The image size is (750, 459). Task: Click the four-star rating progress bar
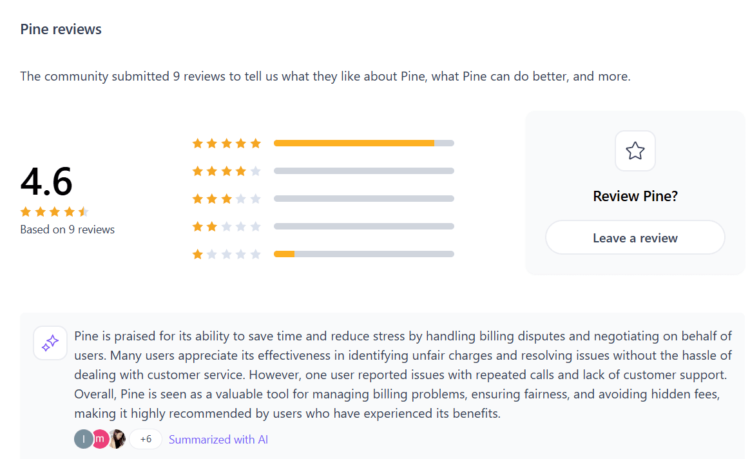(x=363, y=171)
